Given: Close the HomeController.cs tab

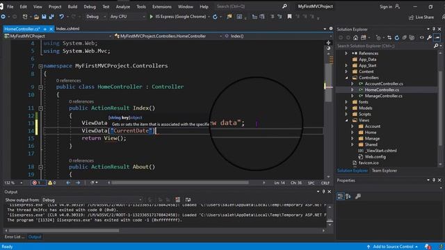Looking at the screenshot, I should (51, 29).
